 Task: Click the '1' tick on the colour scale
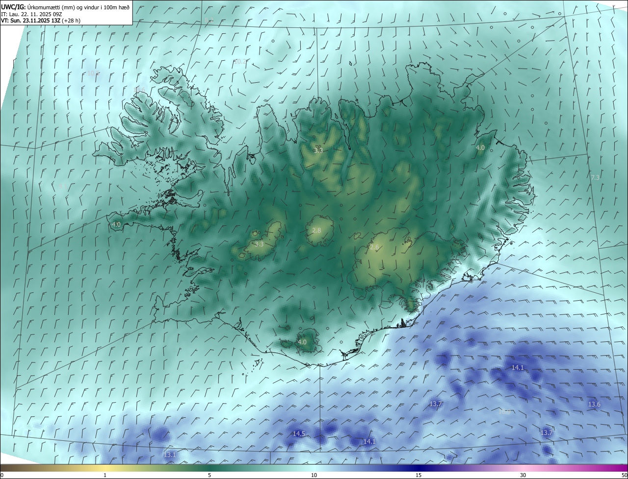click(x=105, y=475)
